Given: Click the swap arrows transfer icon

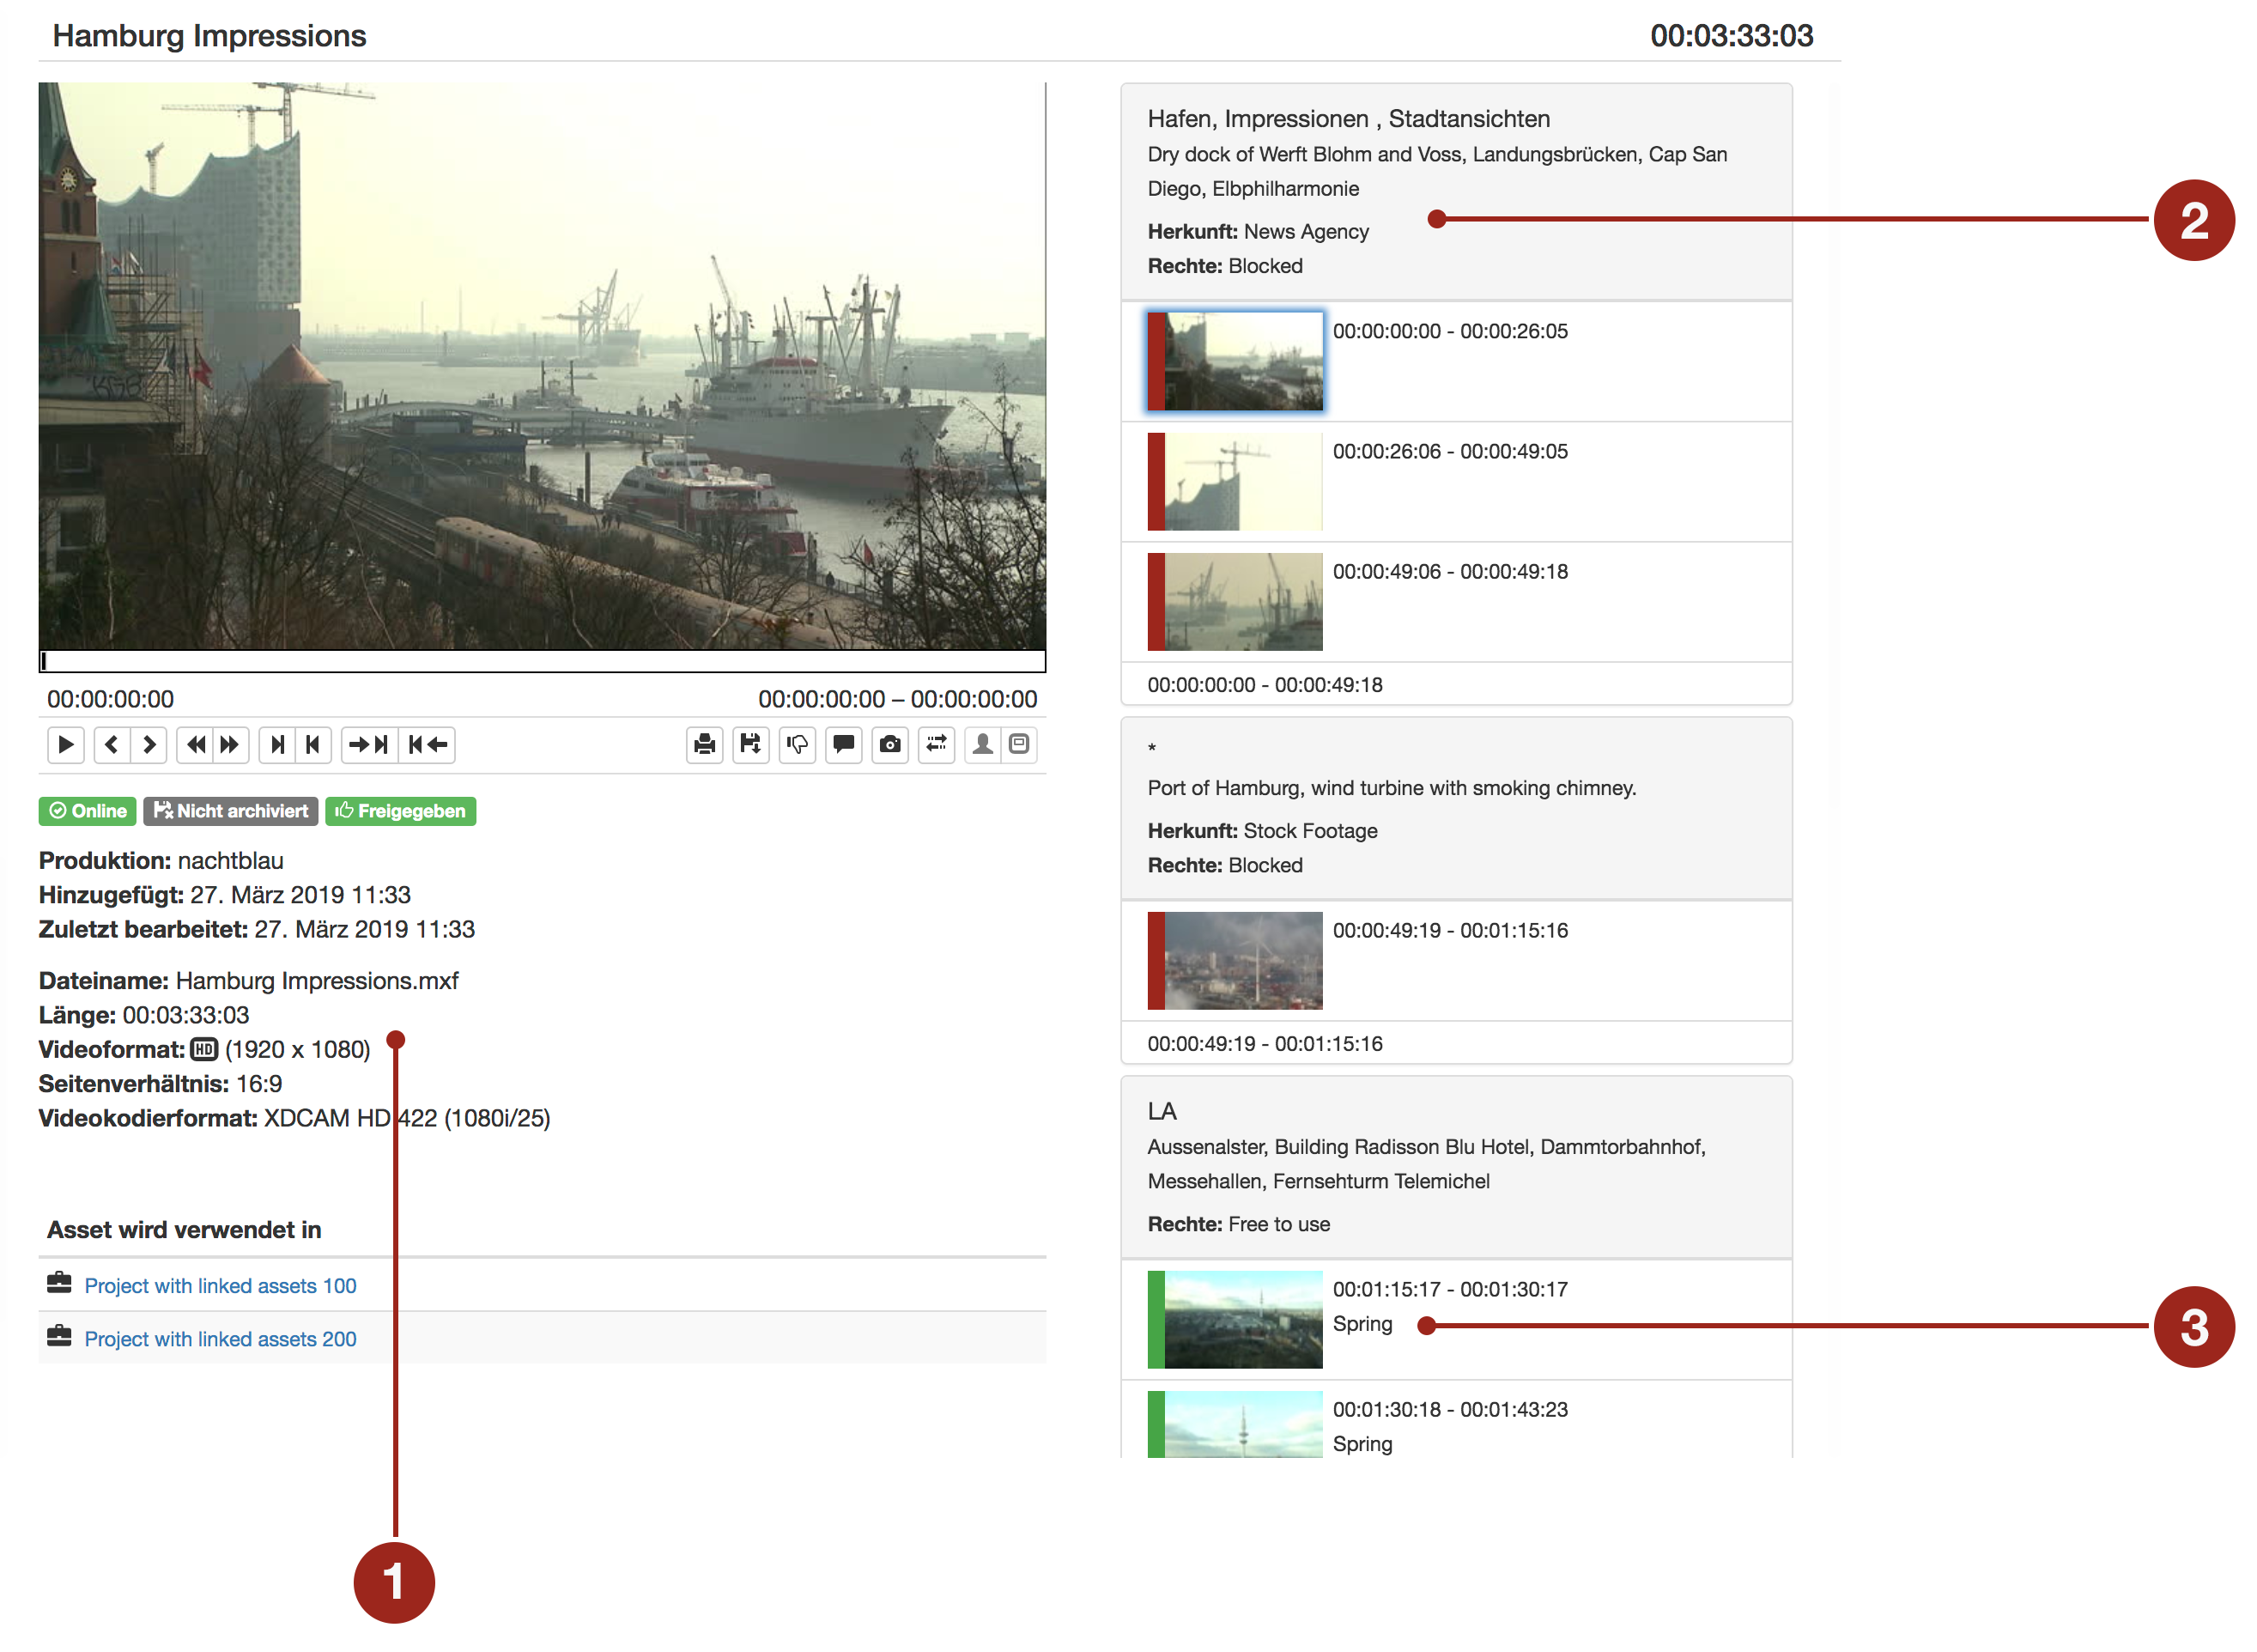Looking at the screenshot, I should (937, 745).
